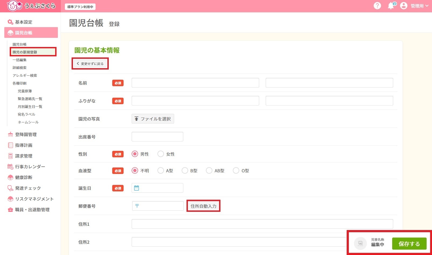Select 不明 blood type radio
The height and width of the screenshot is (255, 432).
click(x=135, y=170)
